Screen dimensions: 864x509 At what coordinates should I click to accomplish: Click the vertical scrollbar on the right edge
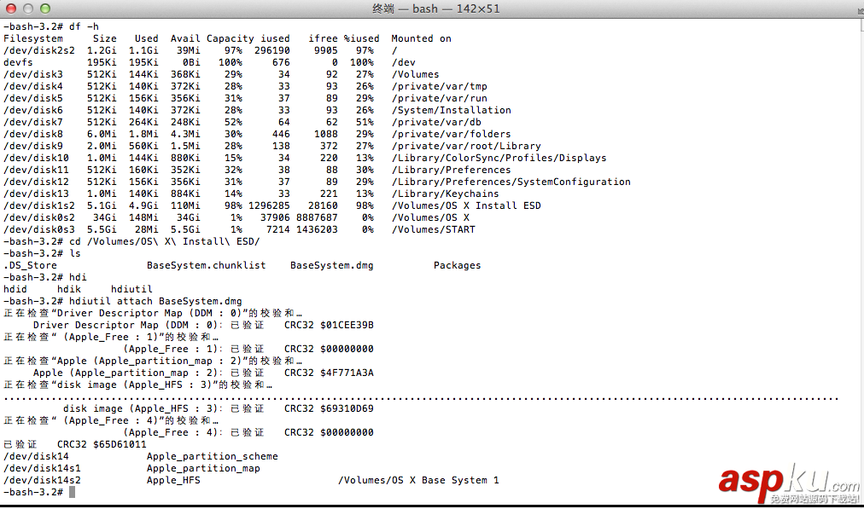(x=859, y=256)
